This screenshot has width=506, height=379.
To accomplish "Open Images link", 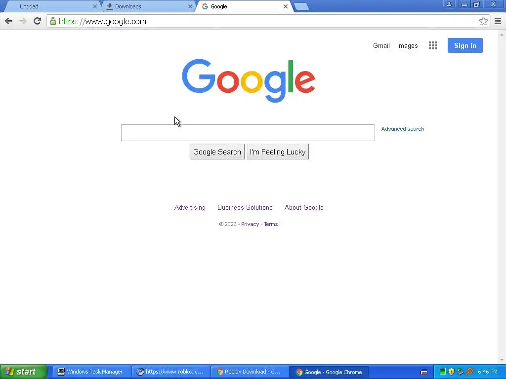I will [407, 45].
